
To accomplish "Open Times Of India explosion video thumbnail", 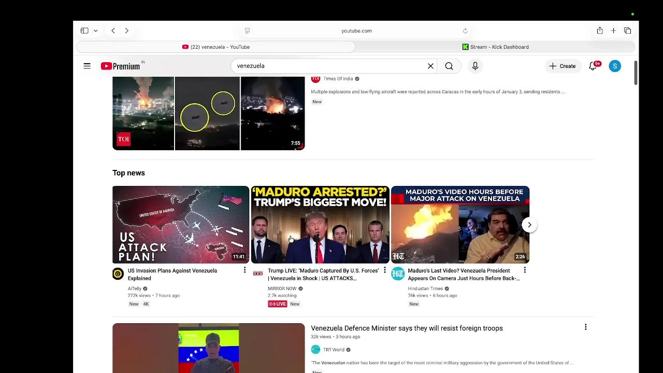I will (208, 113).
